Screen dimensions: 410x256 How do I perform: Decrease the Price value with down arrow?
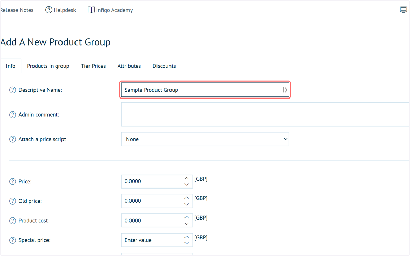tap(187, 184)
